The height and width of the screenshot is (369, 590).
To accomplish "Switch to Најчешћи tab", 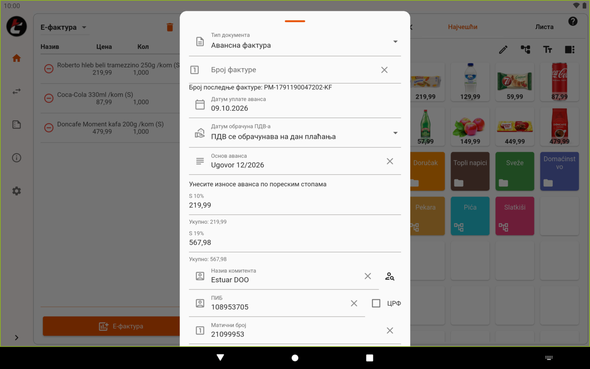I will [463, 27].
